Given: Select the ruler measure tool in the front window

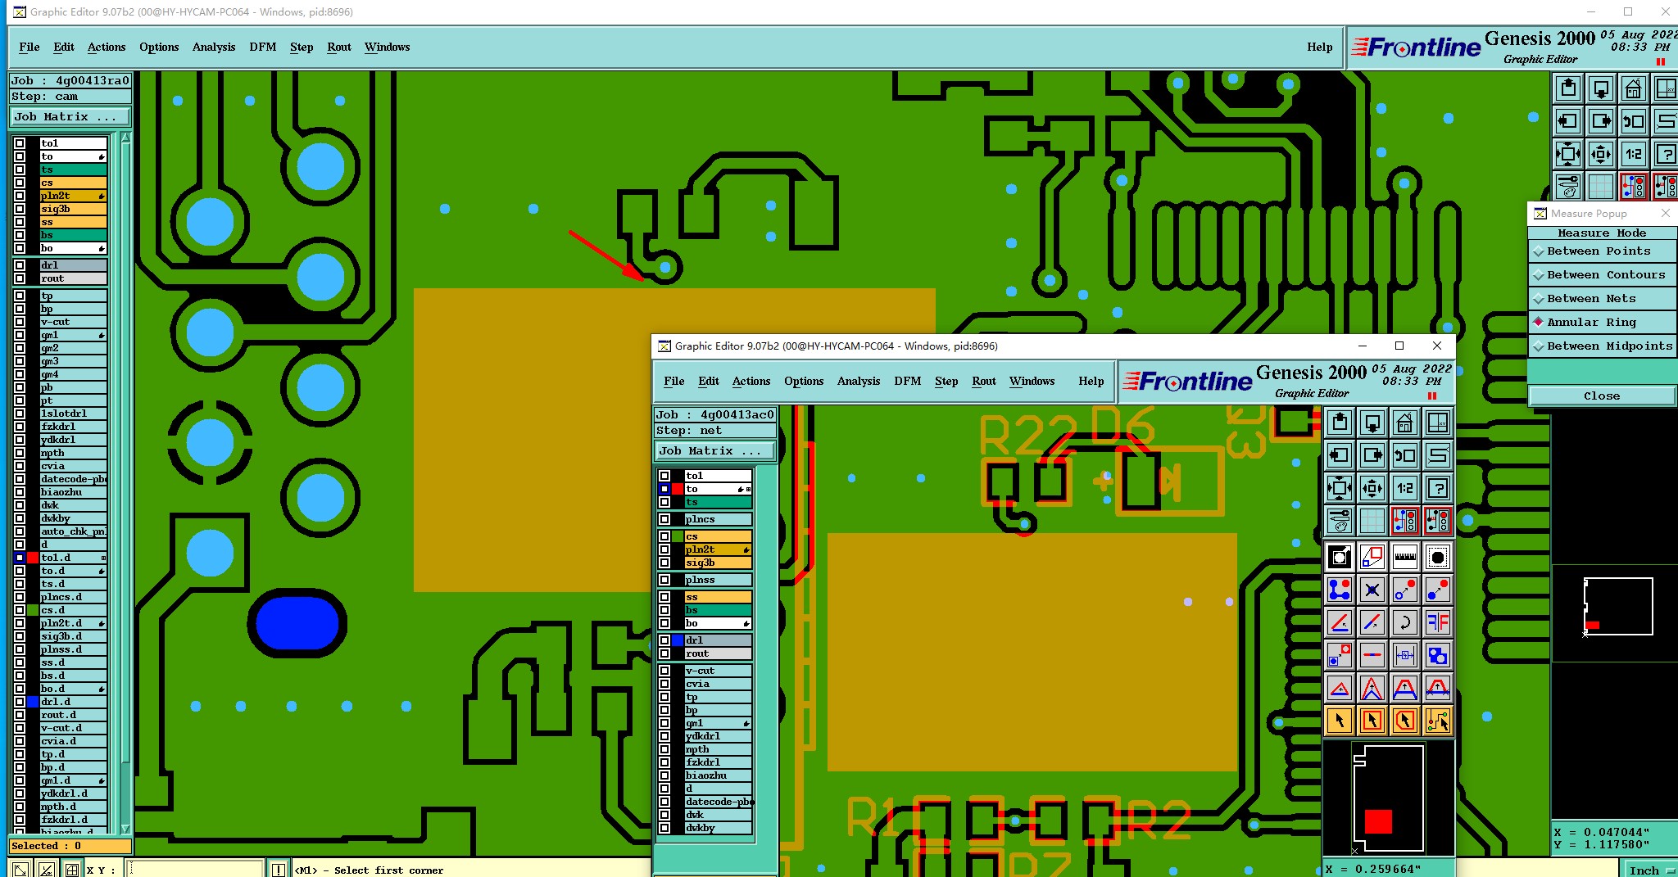Looking at the screenshot, I should 1405,558.
